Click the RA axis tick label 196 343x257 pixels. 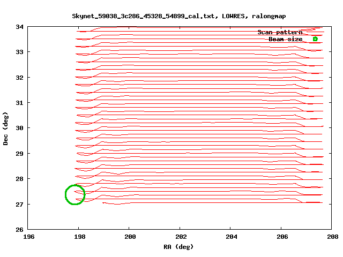[x=28, y=237]
